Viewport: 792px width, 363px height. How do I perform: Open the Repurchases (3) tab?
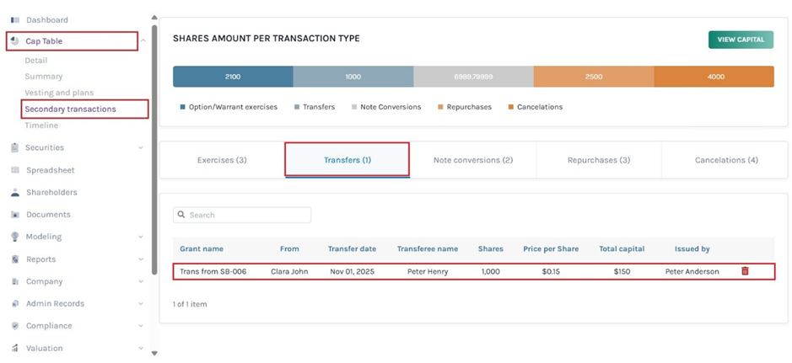tap(598, 160)
